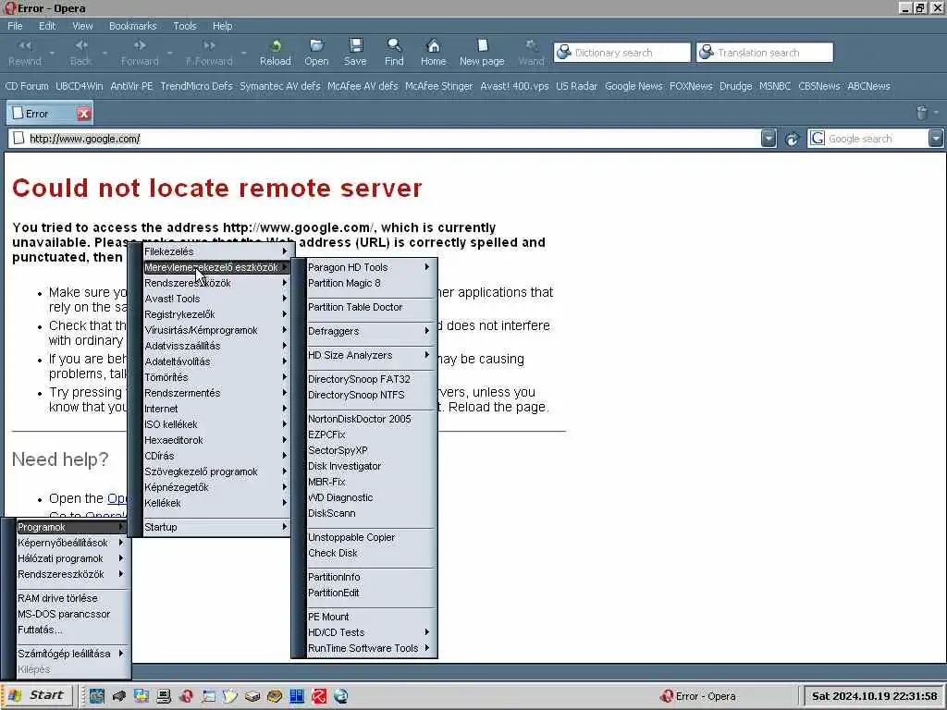Open the Google News bookmark link
Screen dimensions: 947x710
633,86
